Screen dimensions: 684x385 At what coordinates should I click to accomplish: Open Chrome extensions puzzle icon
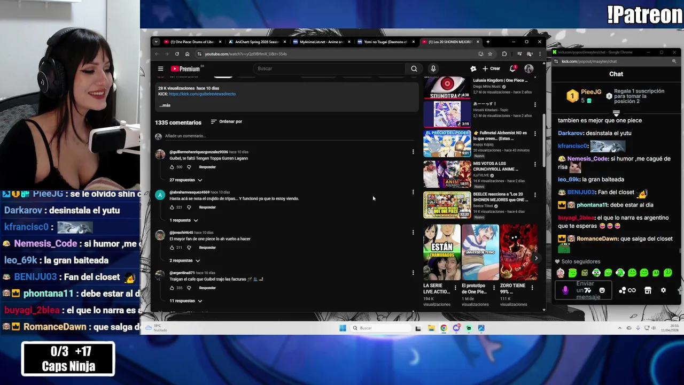point(504,53)
